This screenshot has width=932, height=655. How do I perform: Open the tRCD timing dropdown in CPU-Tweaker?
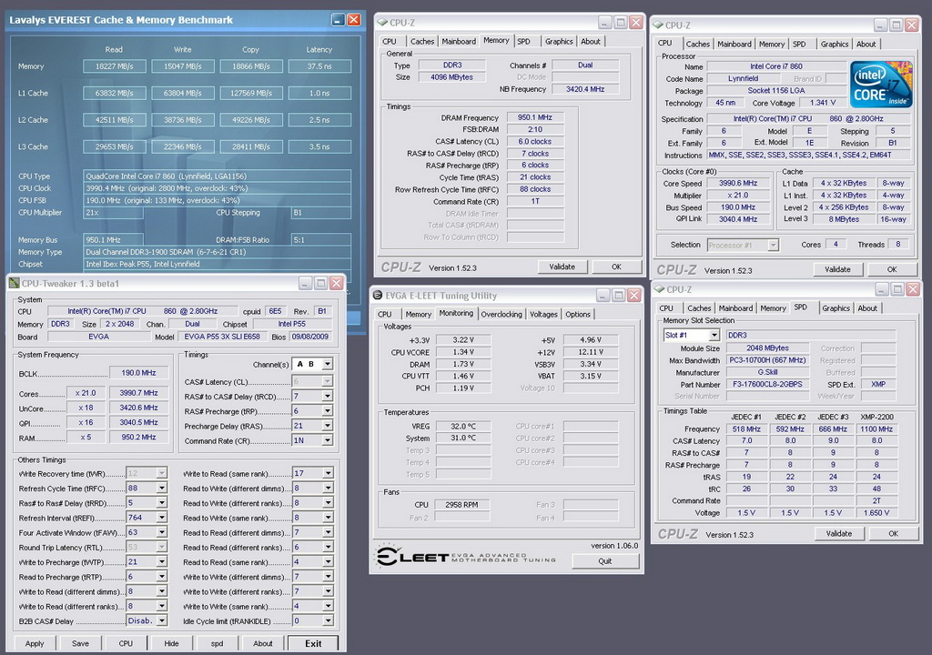coord(327,396)
